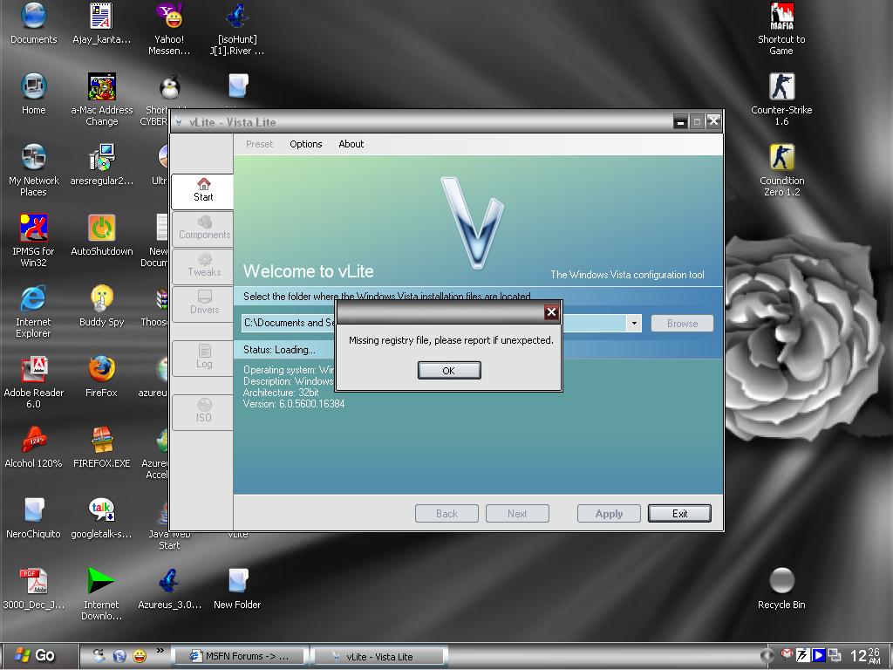
Task: Select the Internet Explorer desktop icon
Action: [x=34, y=312]
